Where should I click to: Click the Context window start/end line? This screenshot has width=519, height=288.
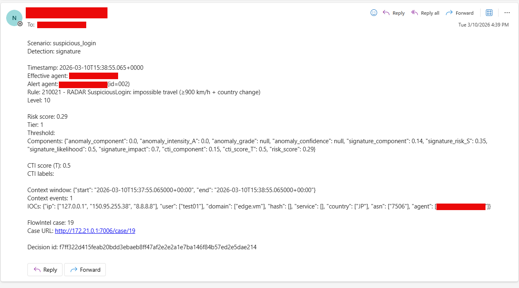pyautogui.click(x=171, y=190)
